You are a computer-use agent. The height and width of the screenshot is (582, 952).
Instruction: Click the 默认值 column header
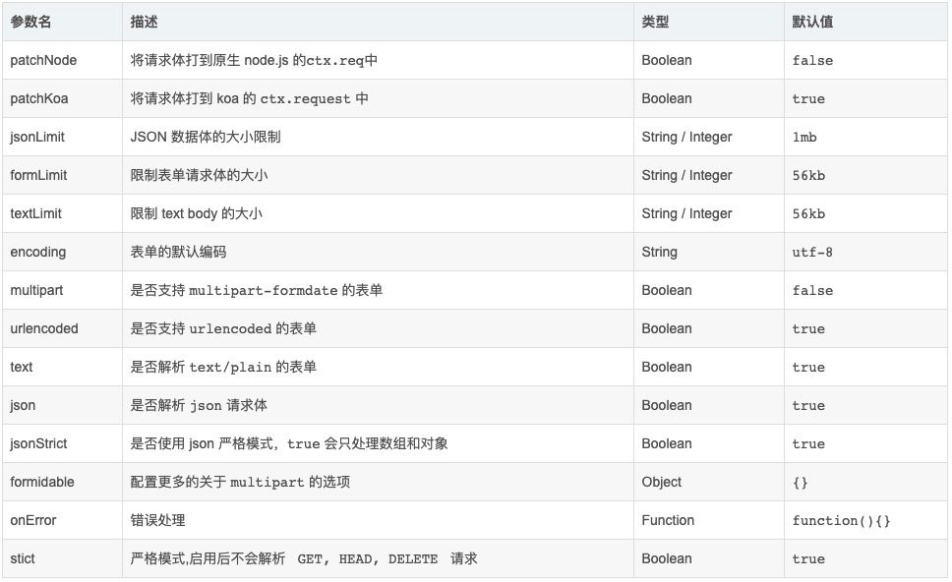(812, 22)
